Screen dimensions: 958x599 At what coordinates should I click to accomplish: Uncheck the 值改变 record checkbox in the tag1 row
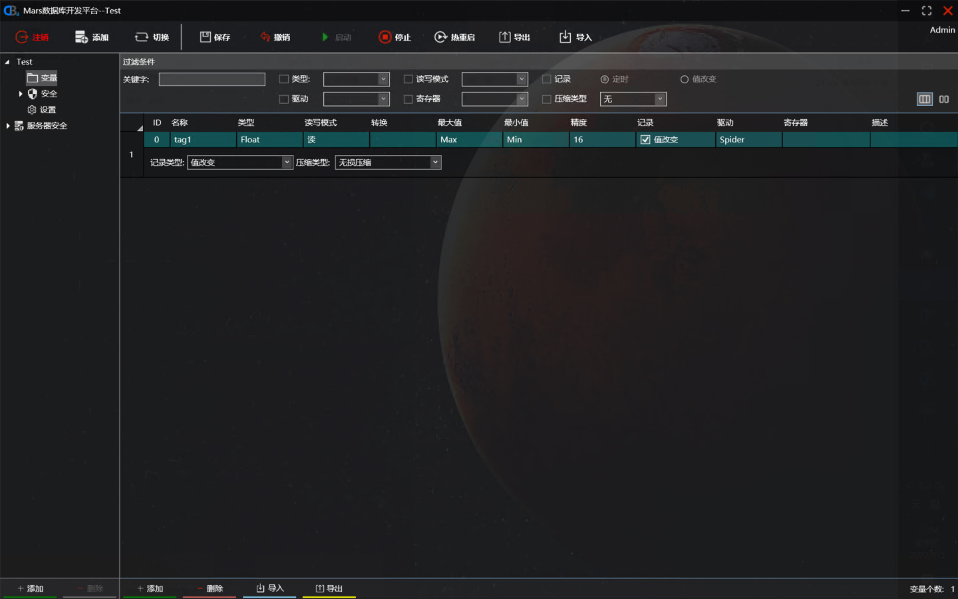(645, 140)
